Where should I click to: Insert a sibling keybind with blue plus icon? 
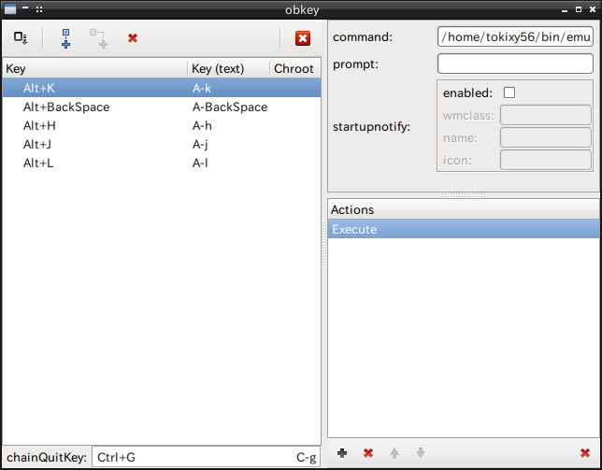coord(65,38)
